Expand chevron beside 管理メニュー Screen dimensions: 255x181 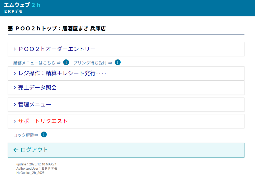click(15, 105)
